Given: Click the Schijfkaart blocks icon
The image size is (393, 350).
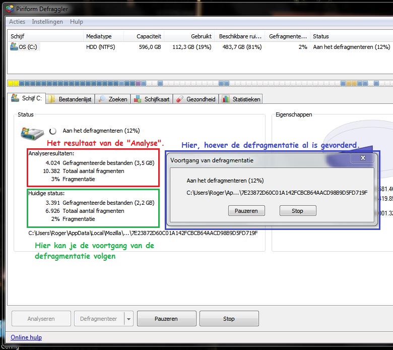Looking at the screenshot, I should [x=138, y=99].
